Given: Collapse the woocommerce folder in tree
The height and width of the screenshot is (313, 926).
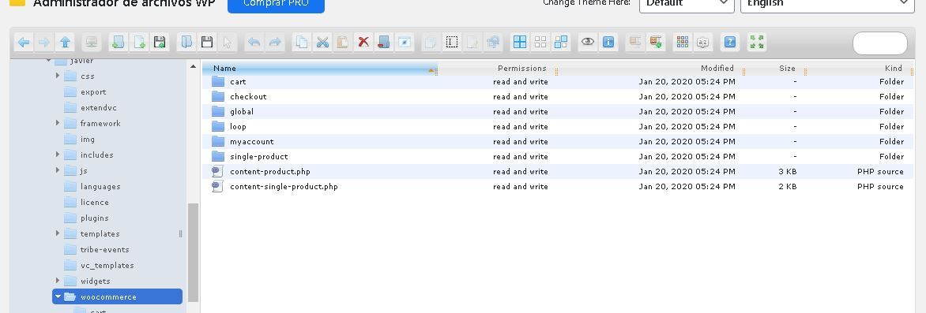Looking at the screenshot, I should 58,296.
